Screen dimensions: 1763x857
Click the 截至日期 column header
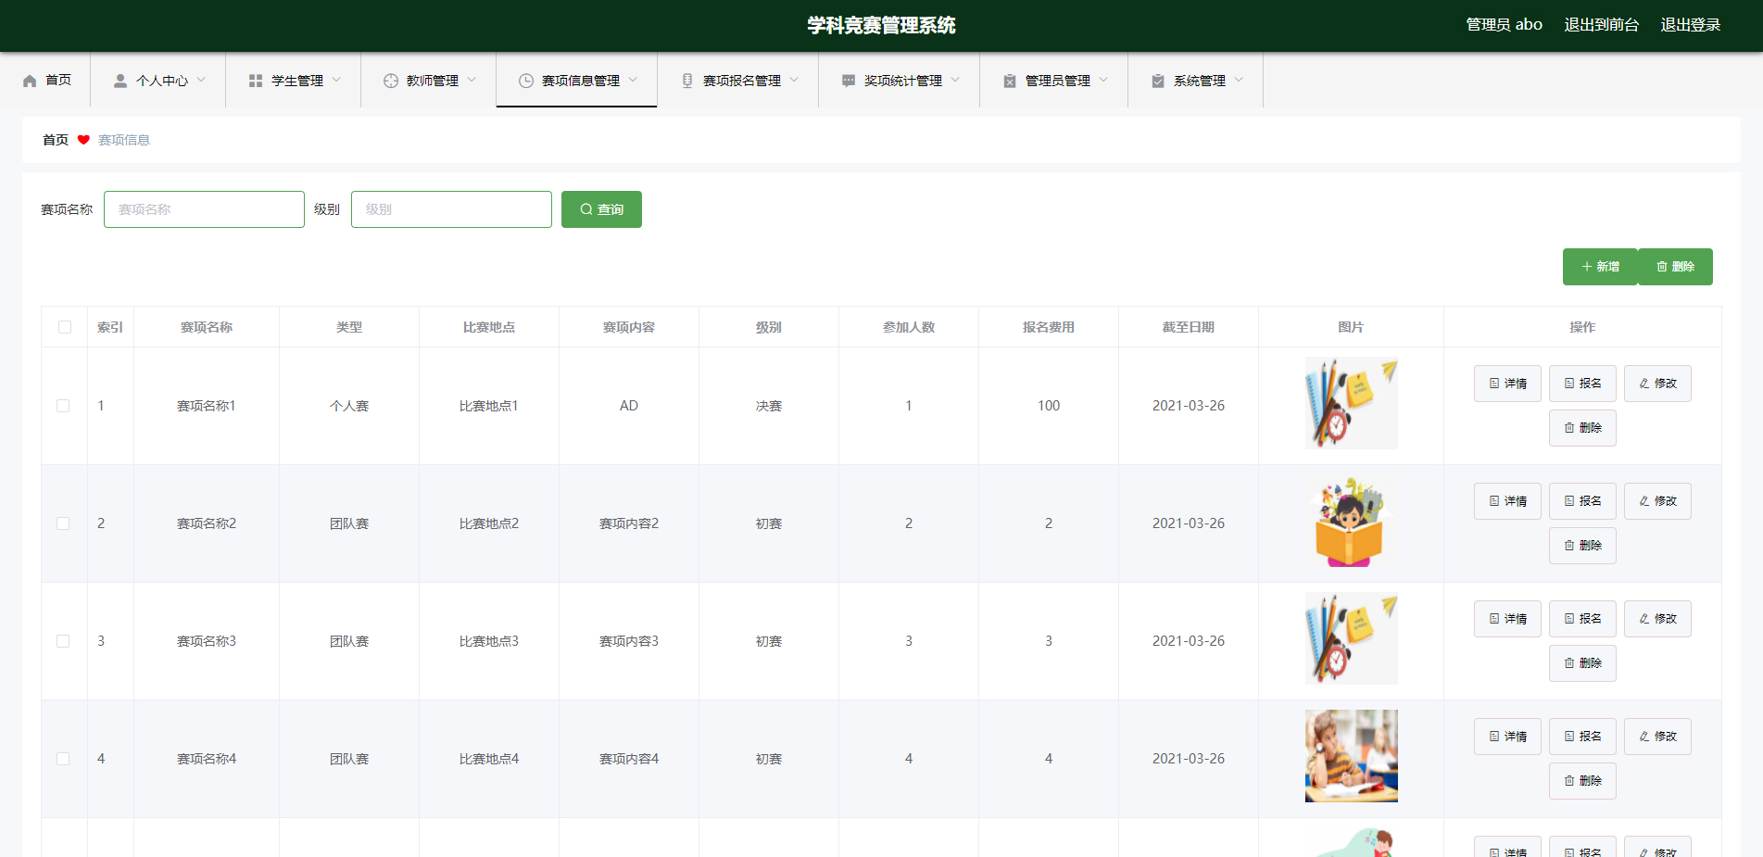click(x=1188, y=327)
